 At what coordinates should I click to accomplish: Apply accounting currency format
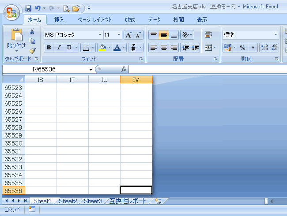228,48
